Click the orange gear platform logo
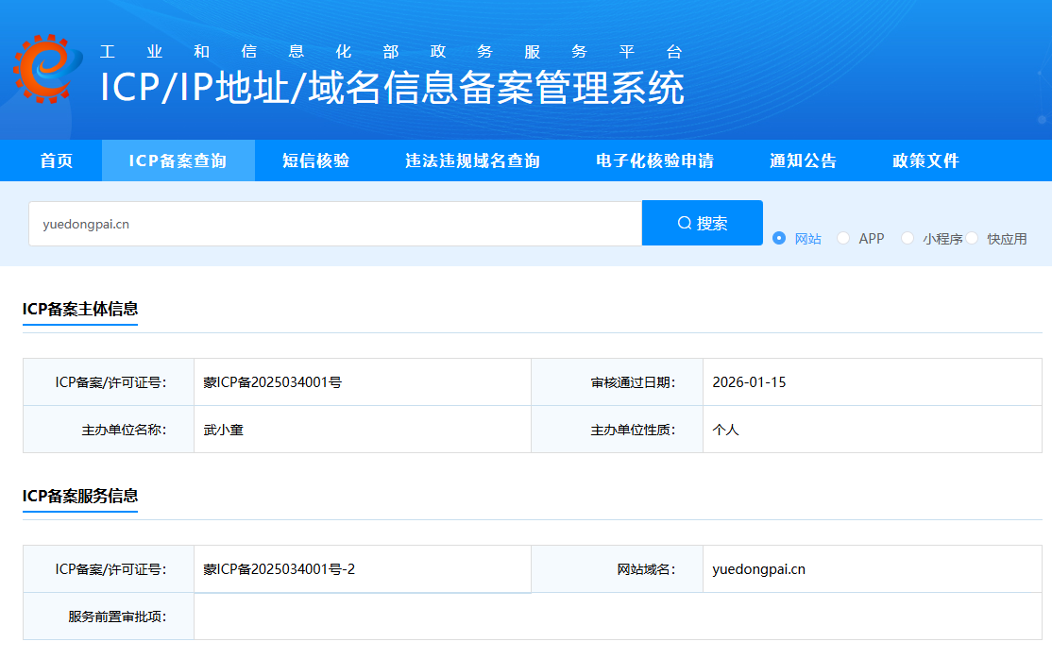Image resolution: width=1052 pixels, height=659 pixels. click(x=47, y=69)
